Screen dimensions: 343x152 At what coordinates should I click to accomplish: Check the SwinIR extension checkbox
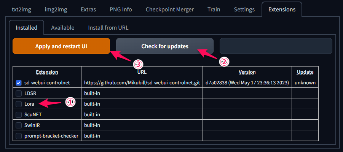[19, 125]
